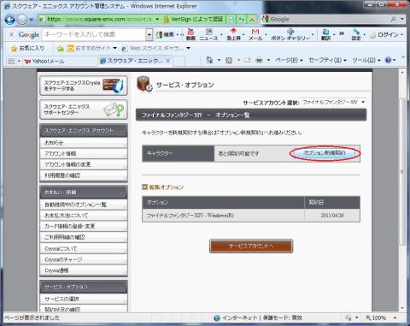Image resolution: width=410 pixels, height=326 pixels.
Task: Click the support center envelope banner
Action: point(84,110)
